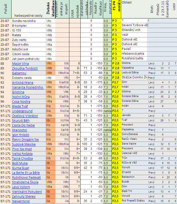This screenshot has height=204, width=177.
Task: Select the Skleněný vrch area cell
Action: pos(131,30)
